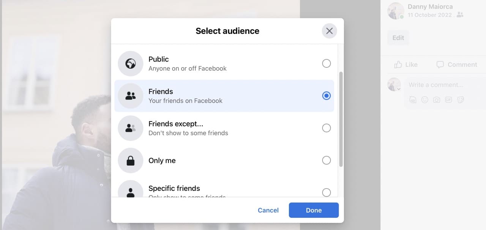Enable the Specific friends radio button
The width and height of the screenshot is (486, 230).
click(327, 192)
